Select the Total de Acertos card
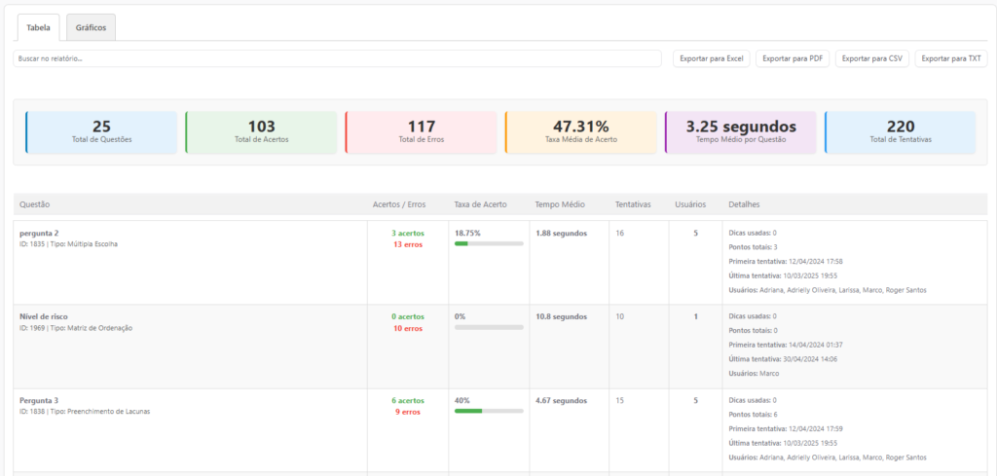The width and height of the screenshot is (997, 476). click(x=261, y=132)
